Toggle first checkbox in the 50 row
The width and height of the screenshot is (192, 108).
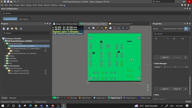click(x=174, y=39)
